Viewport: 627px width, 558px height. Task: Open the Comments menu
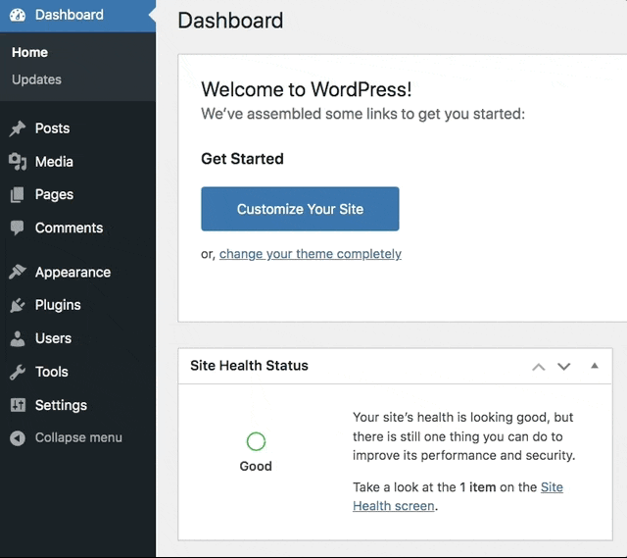(78, 228)
